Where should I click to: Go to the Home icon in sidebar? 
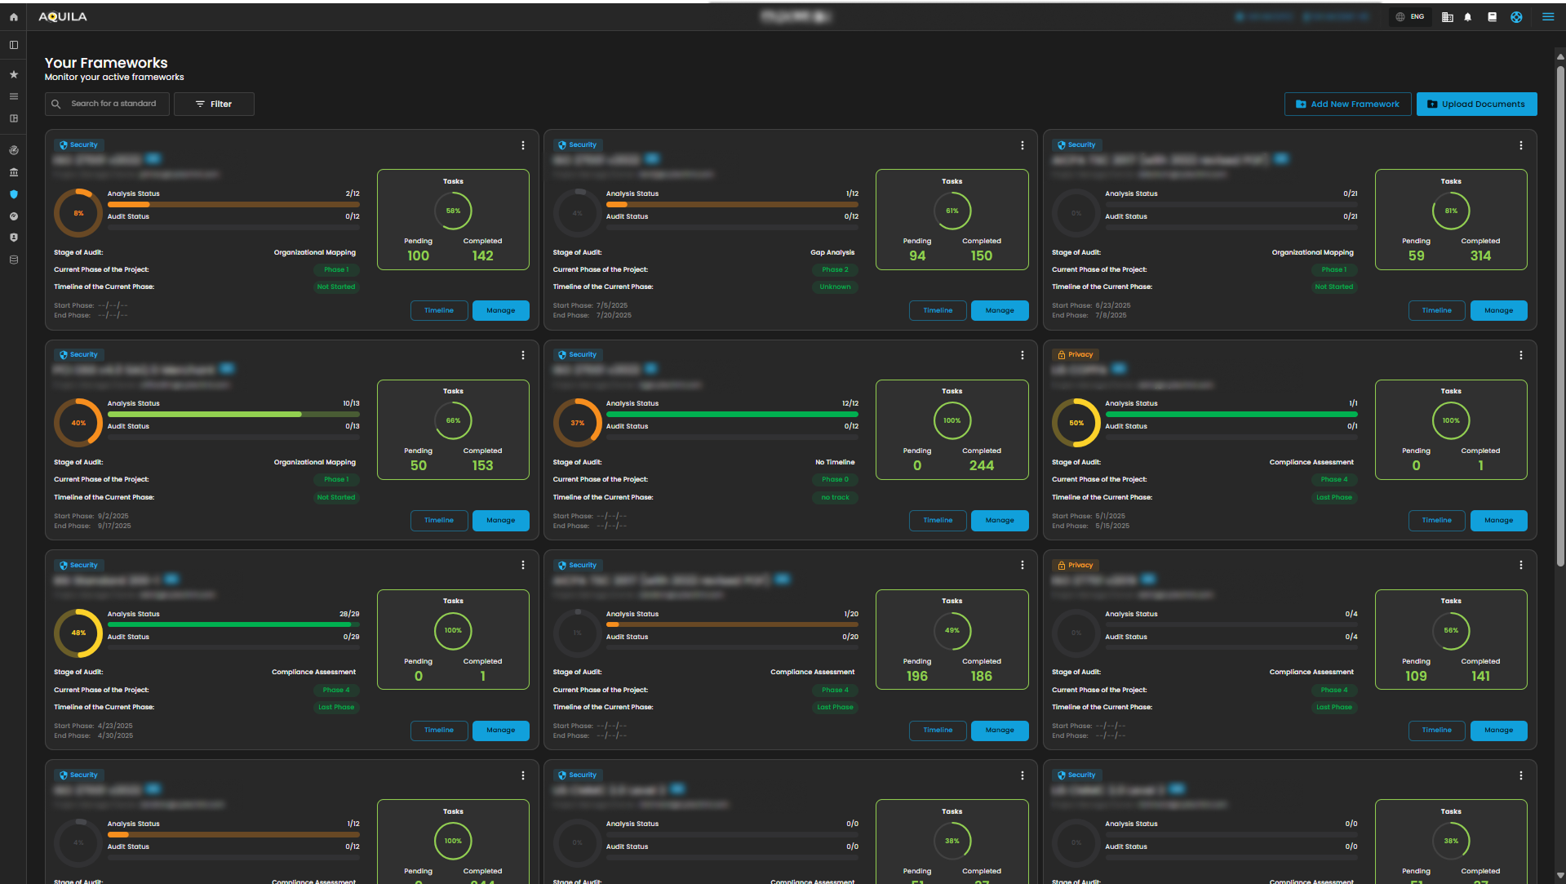(x=13, y=16)
